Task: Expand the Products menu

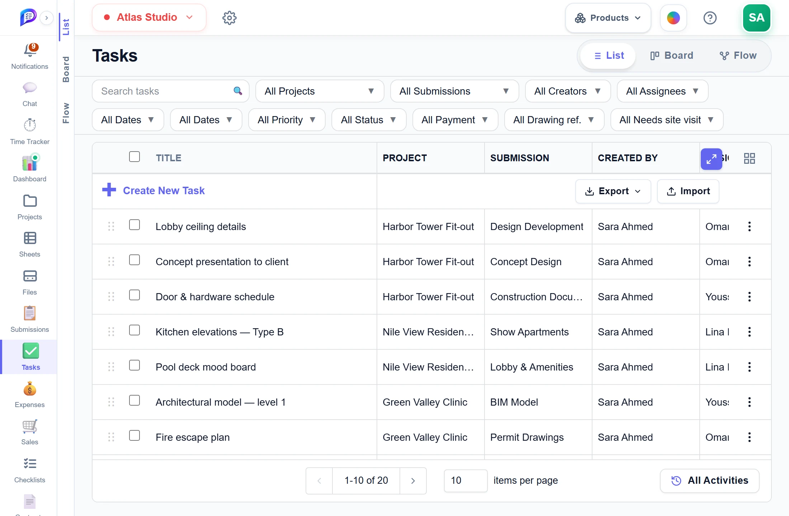Action: tap(608, 18)
